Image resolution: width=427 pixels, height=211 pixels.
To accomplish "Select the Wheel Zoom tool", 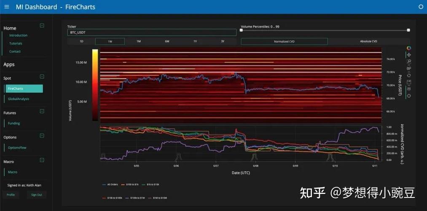I will 409,68.
